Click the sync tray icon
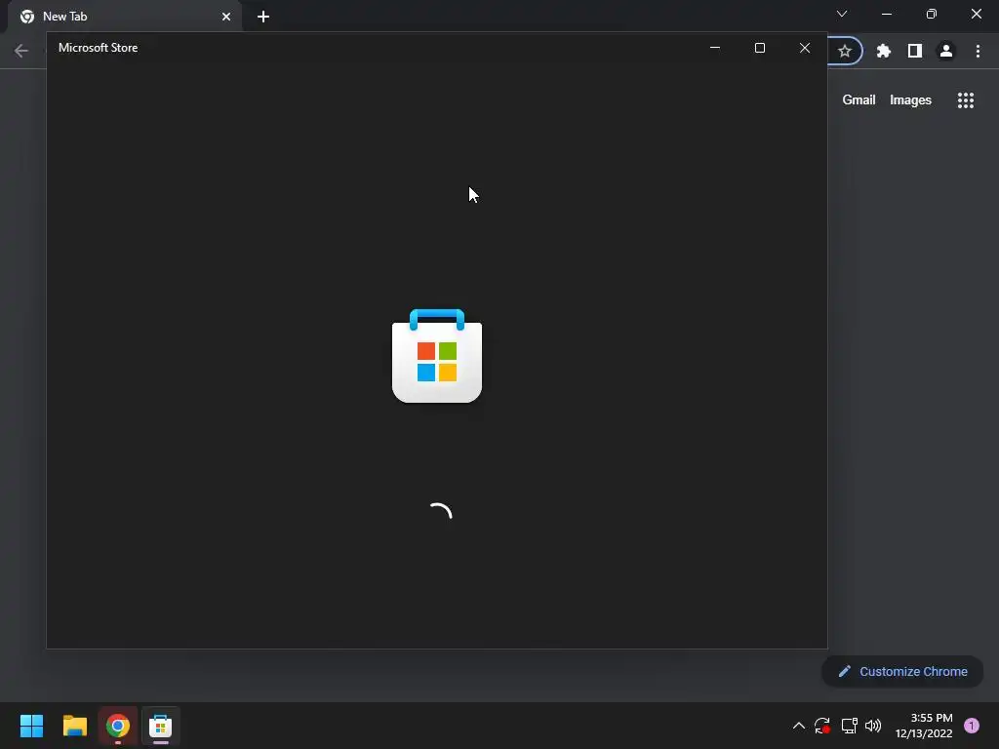Screen dimensions: 999x749 (x=821, y=726)
